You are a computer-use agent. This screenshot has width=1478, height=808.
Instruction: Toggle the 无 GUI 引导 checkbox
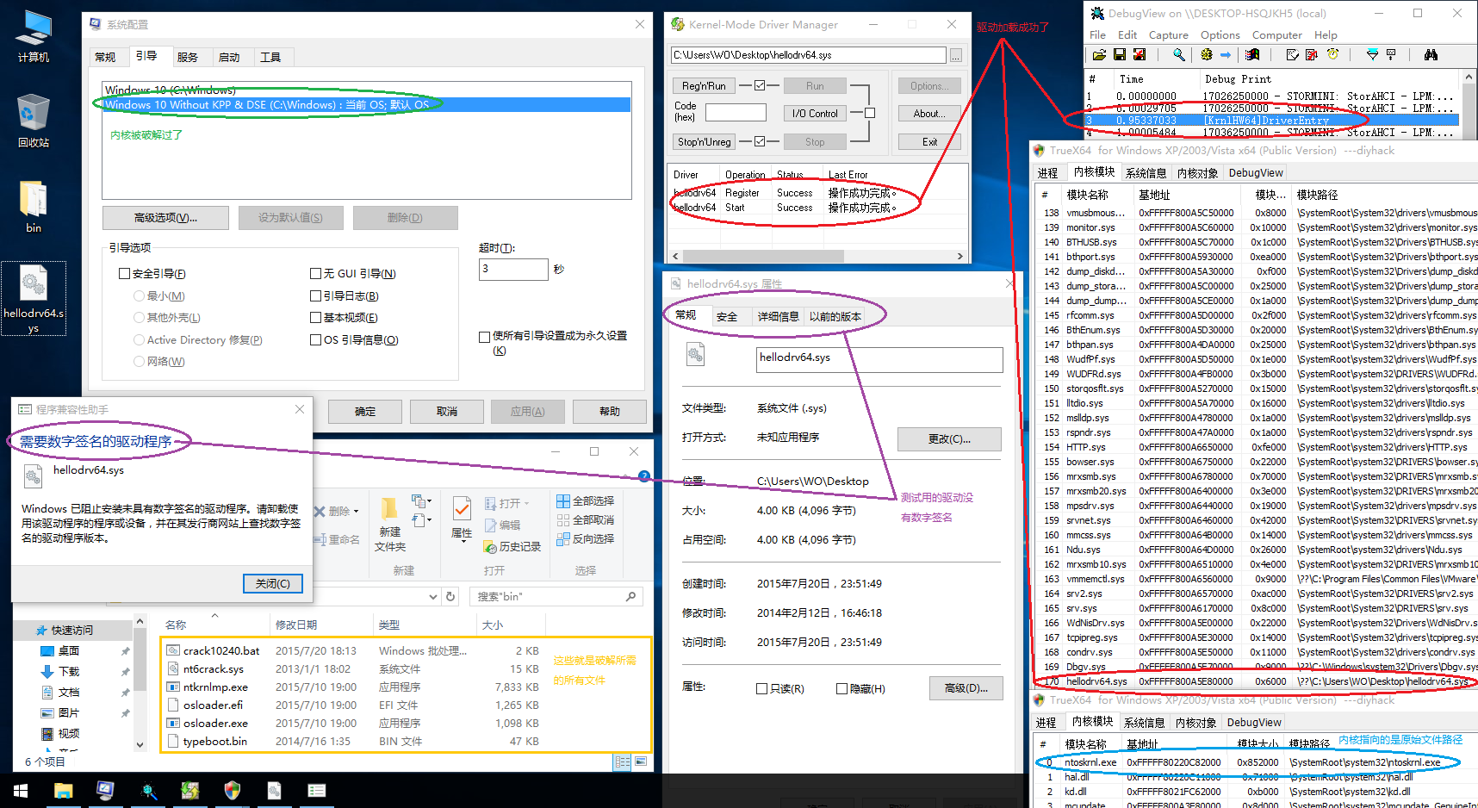point(315,274)
